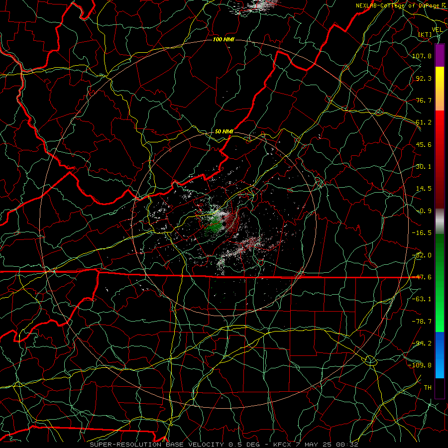Click the 50 NMI range ring label
Image resolution: width=448 pixels, height=448 pixels.
(x=224, y=131)
